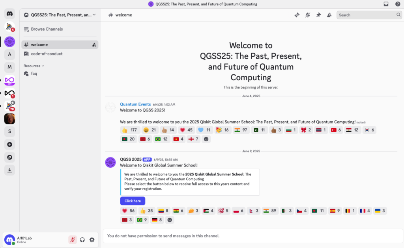Screen dimensions: 404x248
Task: Toggle headphone deafen
Action: pyautogui.click(x=82, y=240)
